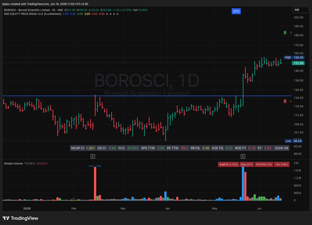Click the Feb label on time axis
This screenshot has height=225, width=312.
coord(74,209)
